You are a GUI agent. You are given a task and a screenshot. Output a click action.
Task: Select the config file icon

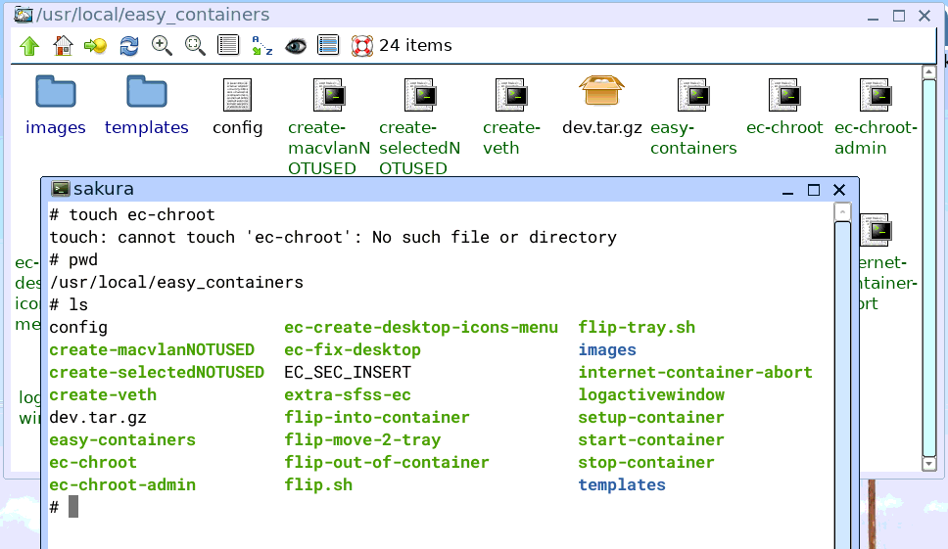(238, 95)
